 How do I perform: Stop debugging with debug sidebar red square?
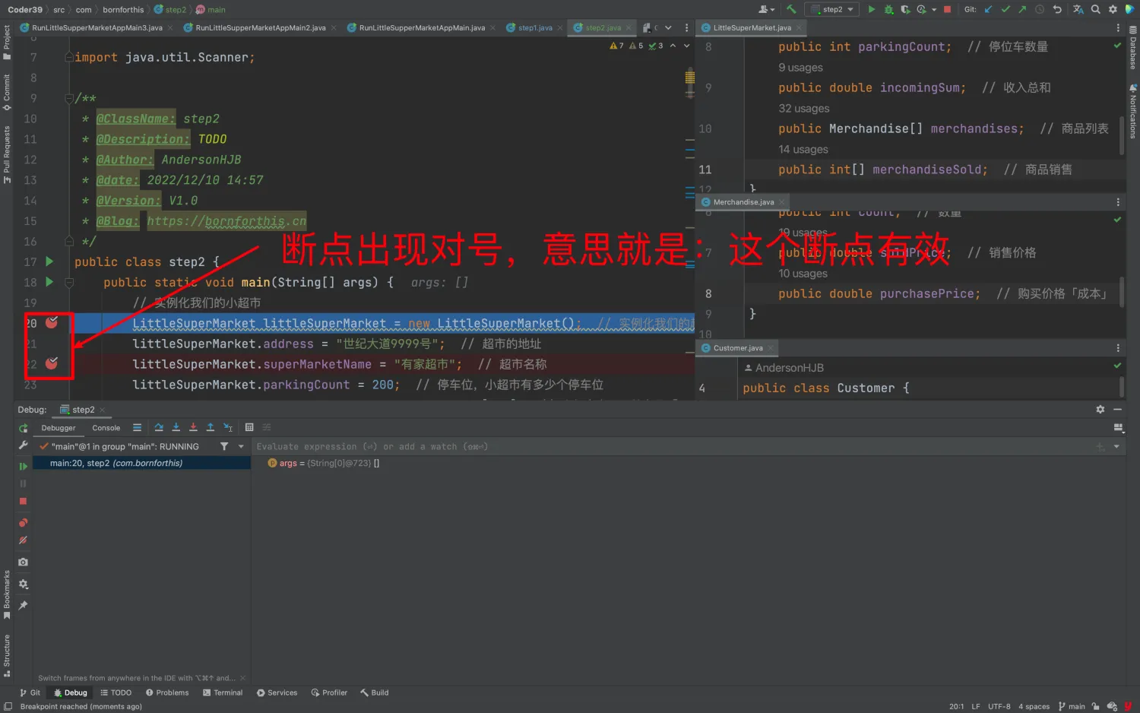click(23, 501)
